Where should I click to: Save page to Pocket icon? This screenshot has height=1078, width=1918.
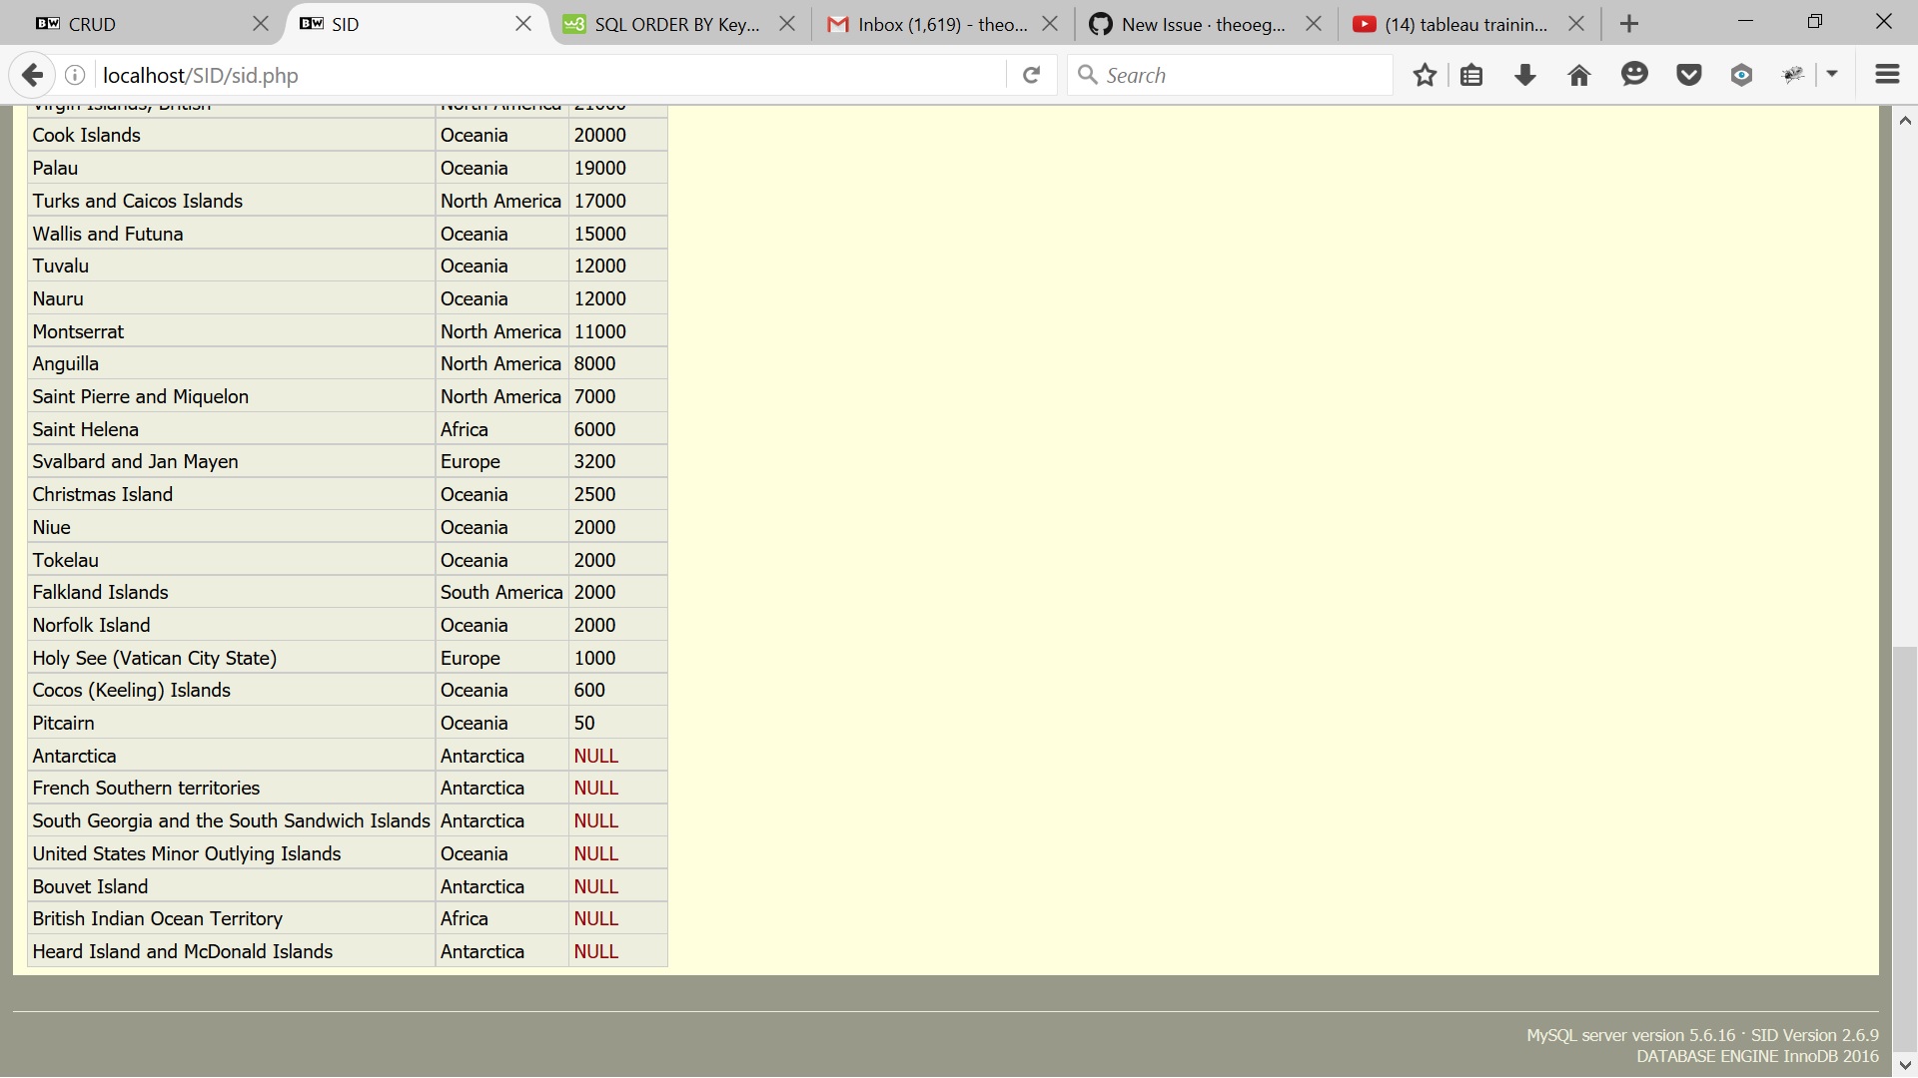1688,75
